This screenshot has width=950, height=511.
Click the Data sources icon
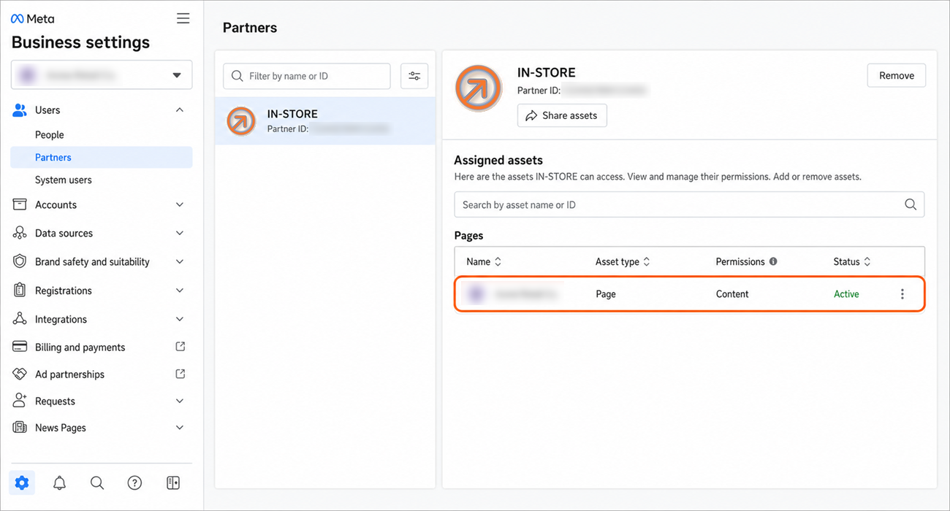[20, 234]
